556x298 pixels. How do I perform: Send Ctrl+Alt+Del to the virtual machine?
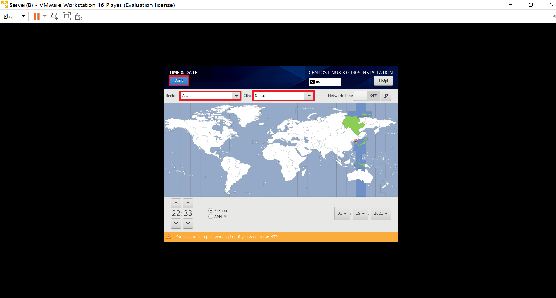55,16
